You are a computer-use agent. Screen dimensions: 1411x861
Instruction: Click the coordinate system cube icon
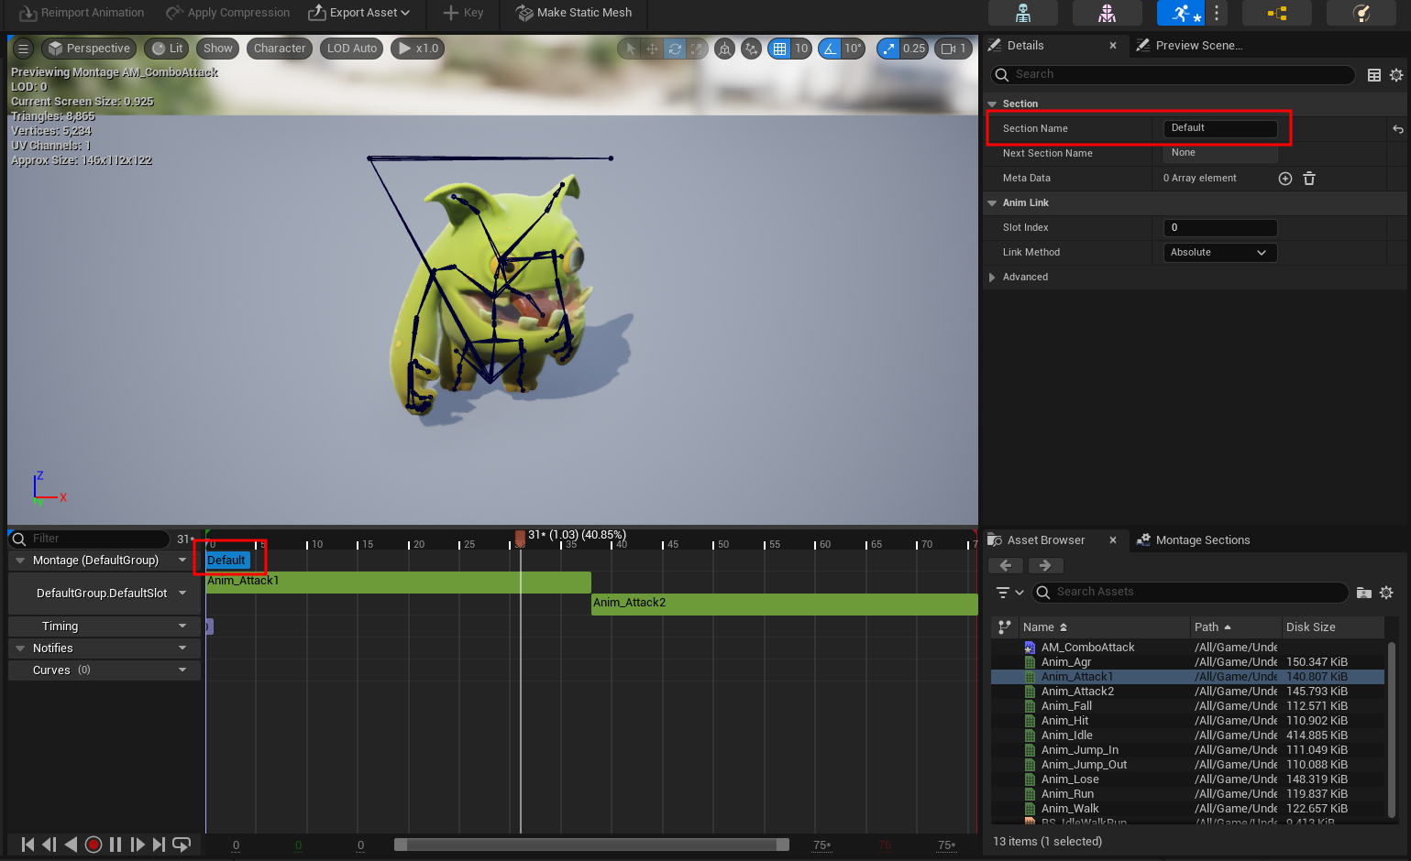pyautogui.click(x=725, y=49)
